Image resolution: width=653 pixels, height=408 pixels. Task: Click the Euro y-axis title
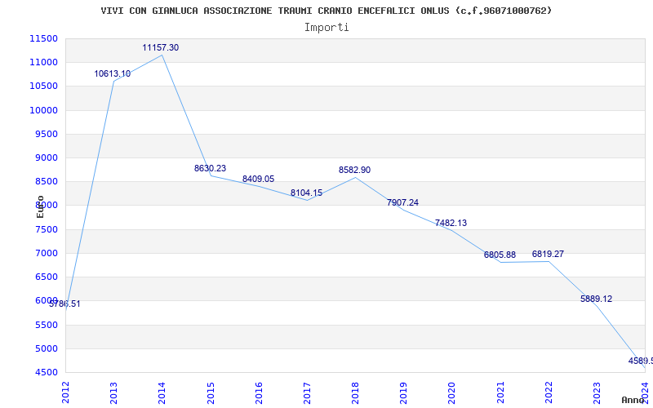click(x=40, y=206)
